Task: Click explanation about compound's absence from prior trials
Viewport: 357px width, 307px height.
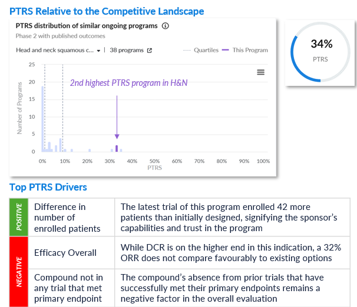Action: (232, 288)
